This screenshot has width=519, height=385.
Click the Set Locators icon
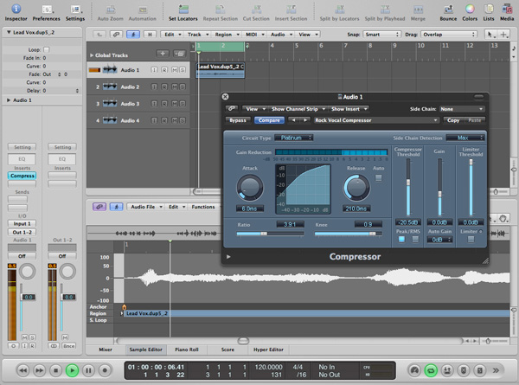[183, 9]
